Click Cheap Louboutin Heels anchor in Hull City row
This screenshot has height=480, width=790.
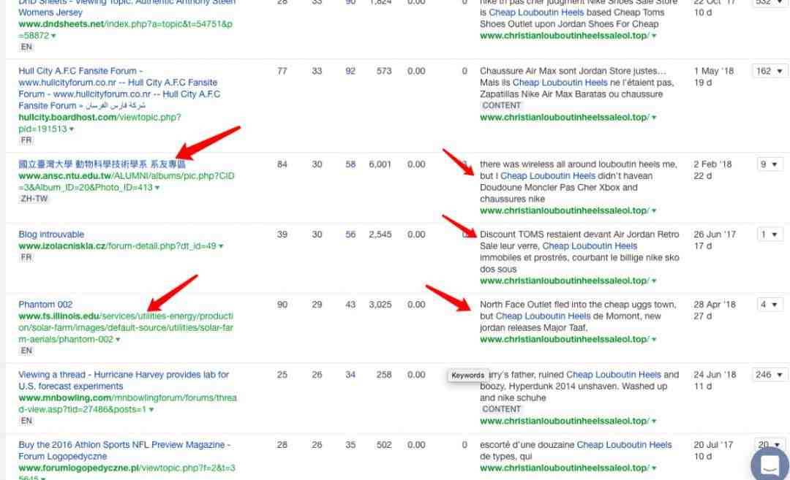click(x=560, y=83)
